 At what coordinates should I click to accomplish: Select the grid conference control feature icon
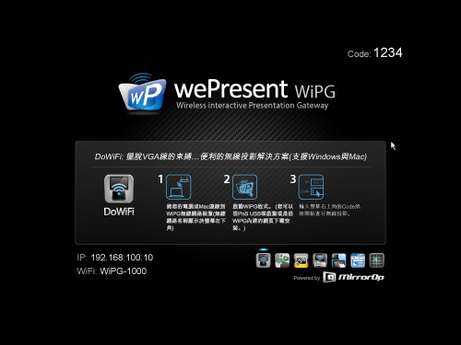coord(377,260)
